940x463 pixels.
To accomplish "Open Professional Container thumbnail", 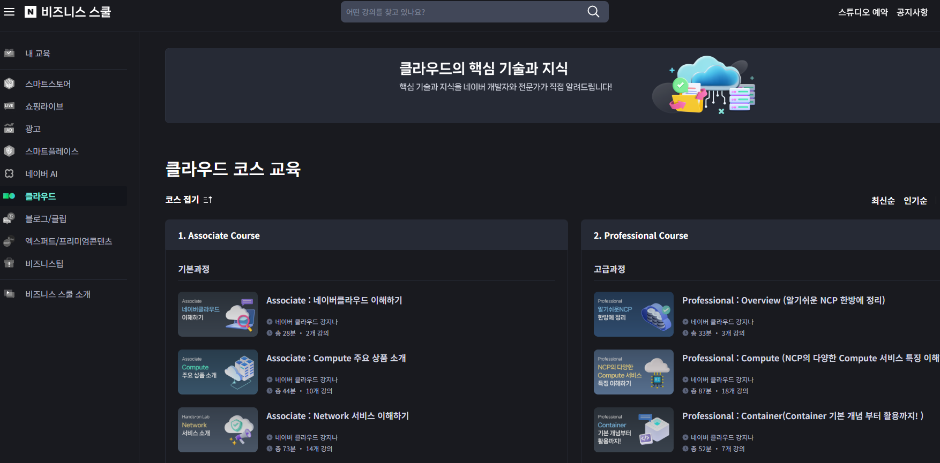I will 633,430.
